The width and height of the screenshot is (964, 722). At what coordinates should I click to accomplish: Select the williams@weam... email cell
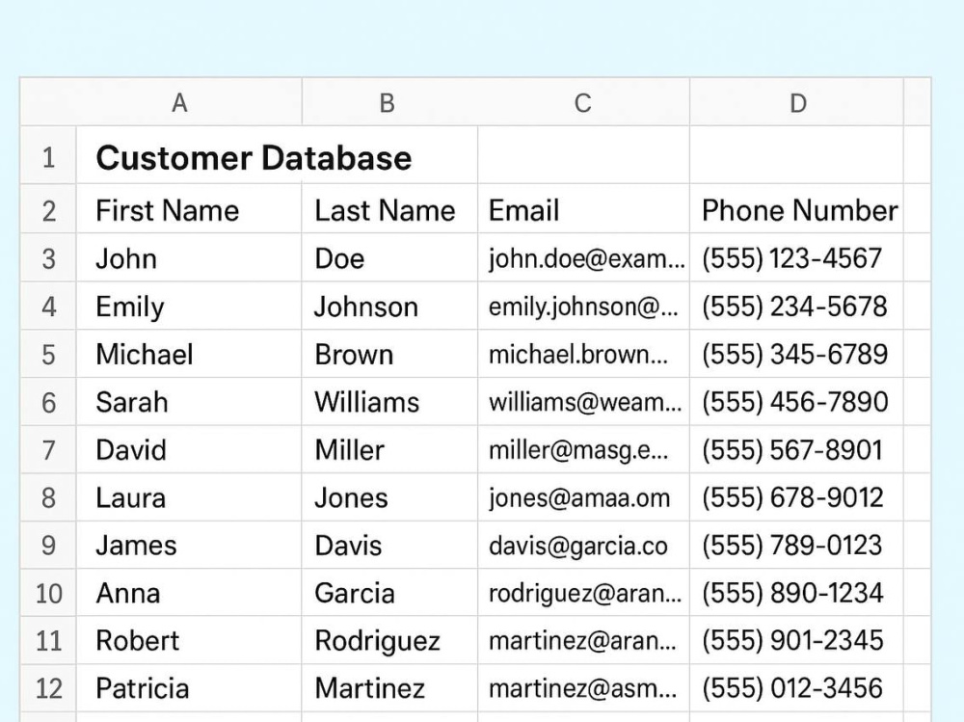pyautogui.click(x=583, y=402)
